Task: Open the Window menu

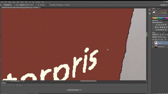Action: tap(38, 2)
